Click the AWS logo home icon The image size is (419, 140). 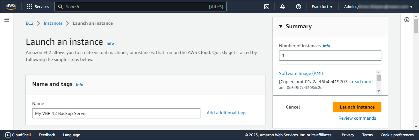click(x=11, y=7)
